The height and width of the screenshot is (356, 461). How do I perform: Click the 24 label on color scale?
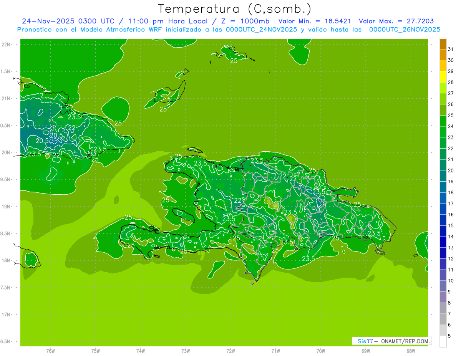451,126
